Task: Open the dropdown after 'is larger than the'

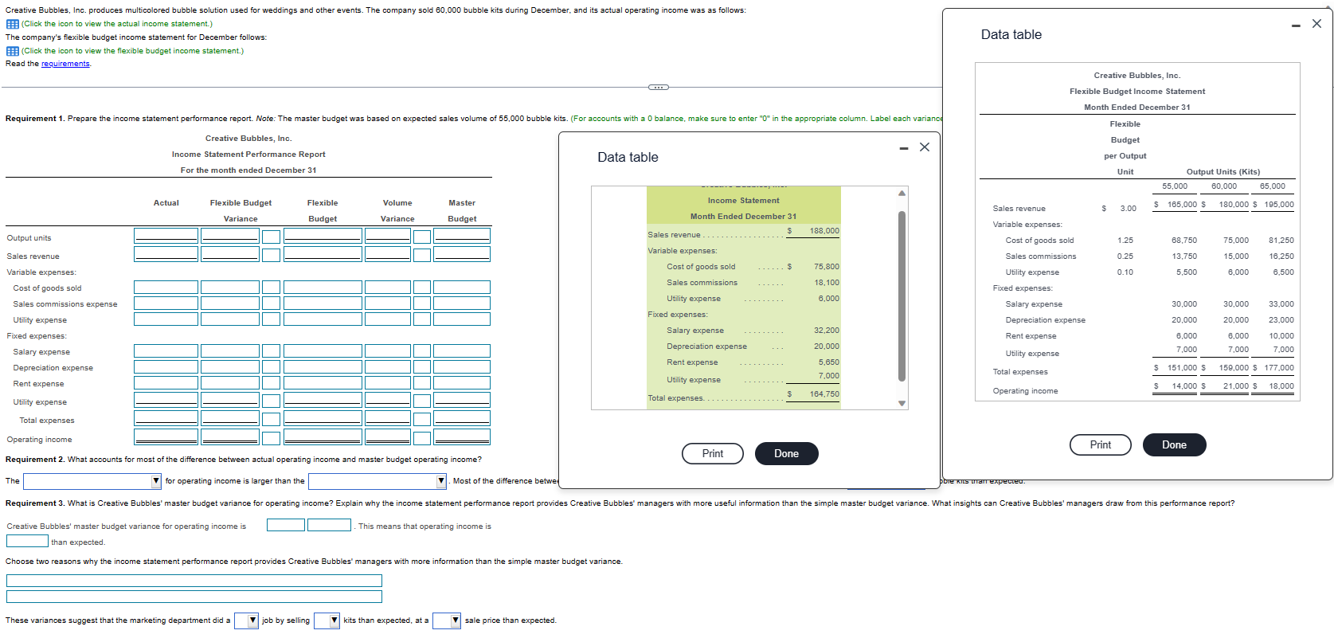Action: (378, 481)
